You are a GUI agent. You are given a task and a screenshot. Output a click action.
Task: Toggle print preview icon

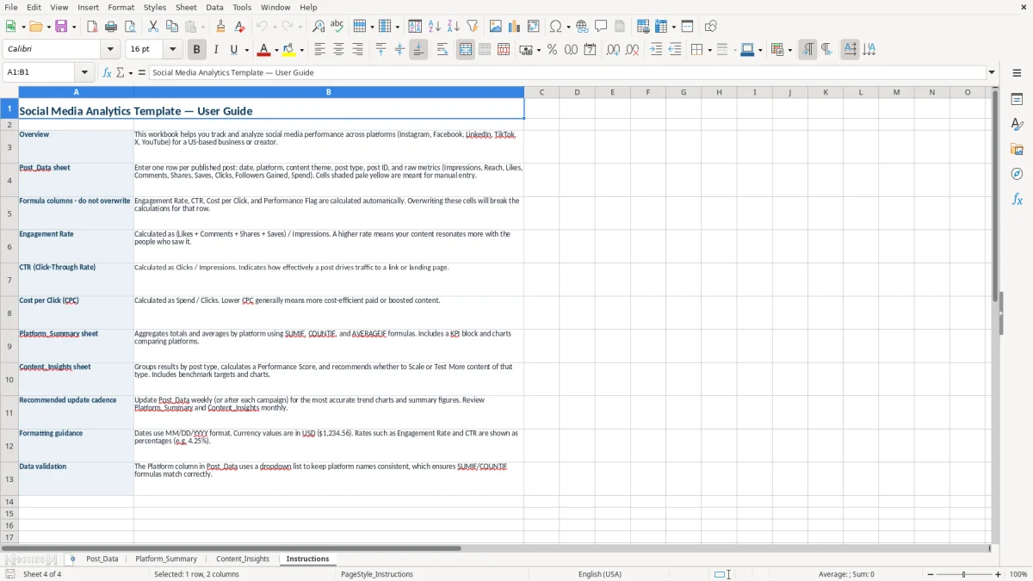click(130, 27)
